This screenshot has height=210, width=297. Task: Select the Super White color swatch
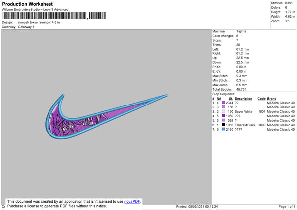[x=224, y=111]
